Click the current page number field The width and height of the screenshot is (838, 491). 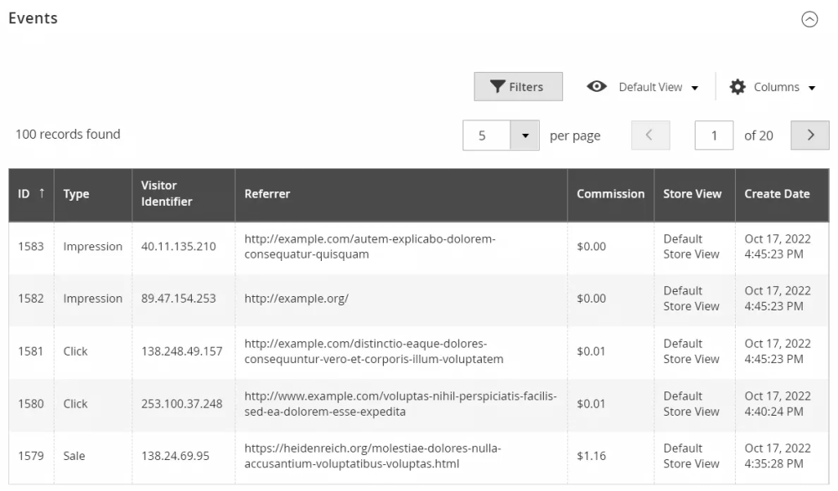coord(714,136)
